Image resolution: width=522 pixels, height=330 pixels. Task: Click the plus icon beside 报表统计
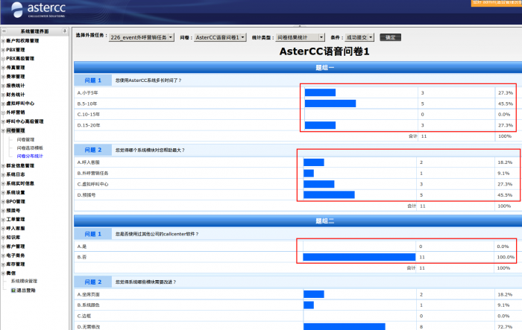pos(3,86)
